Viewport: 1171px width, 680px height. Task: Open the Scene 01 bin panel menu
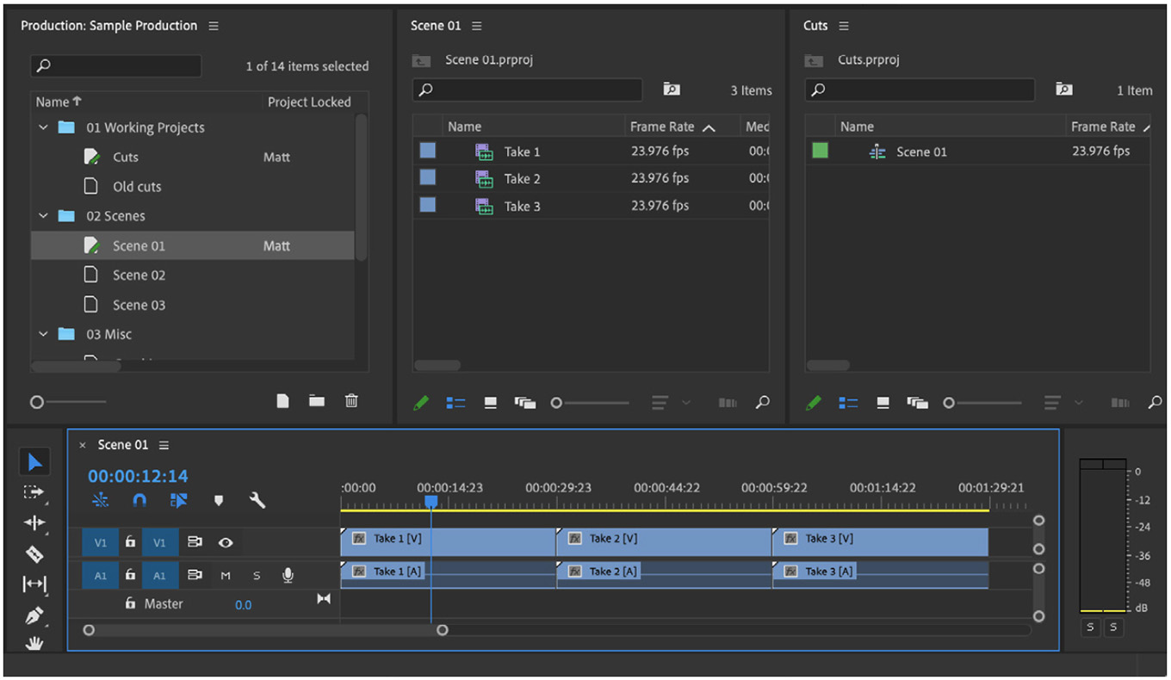pyautogui.click(x=477, y=26)
